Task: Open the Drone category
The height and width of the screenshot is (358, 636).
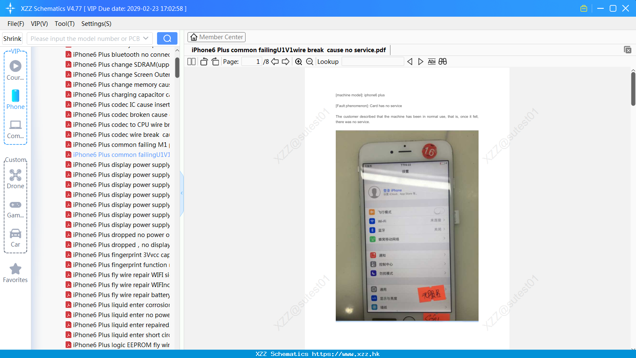Action: [x=15, y=179]
